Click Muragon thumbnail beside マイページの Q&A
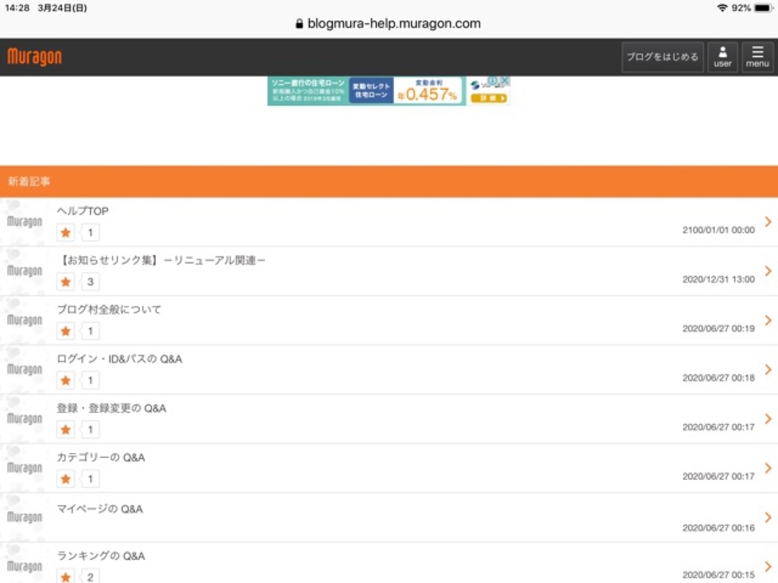Screen dimensions: 778x583 (24, 517)
